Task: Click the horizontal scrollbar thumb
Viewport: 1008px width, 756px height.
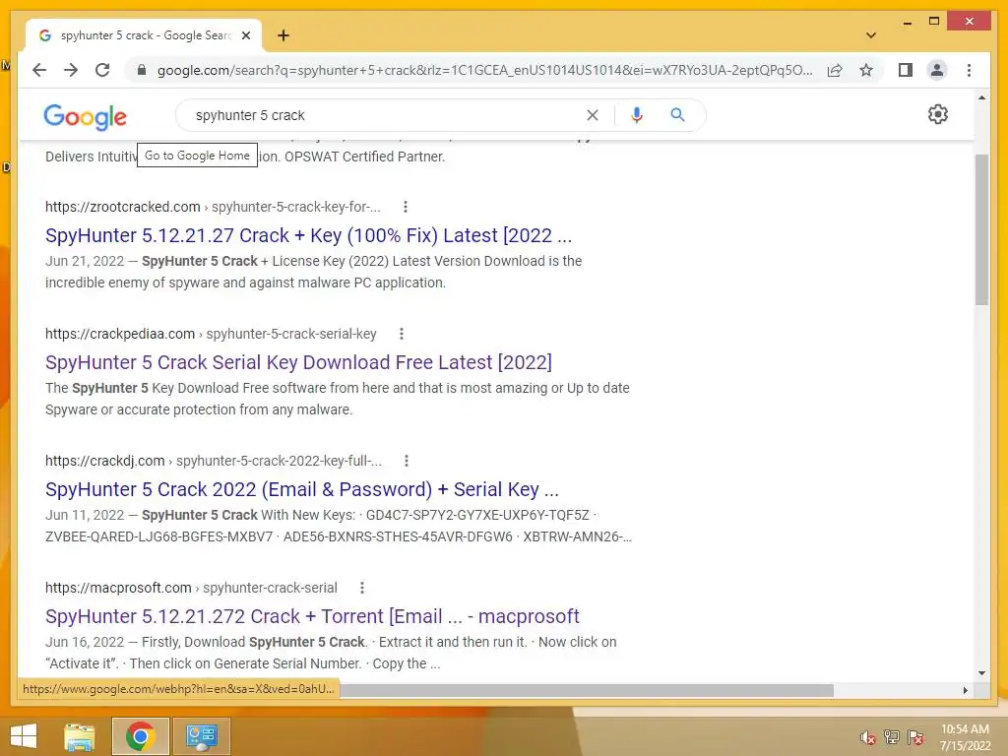Action: (587, 690)
